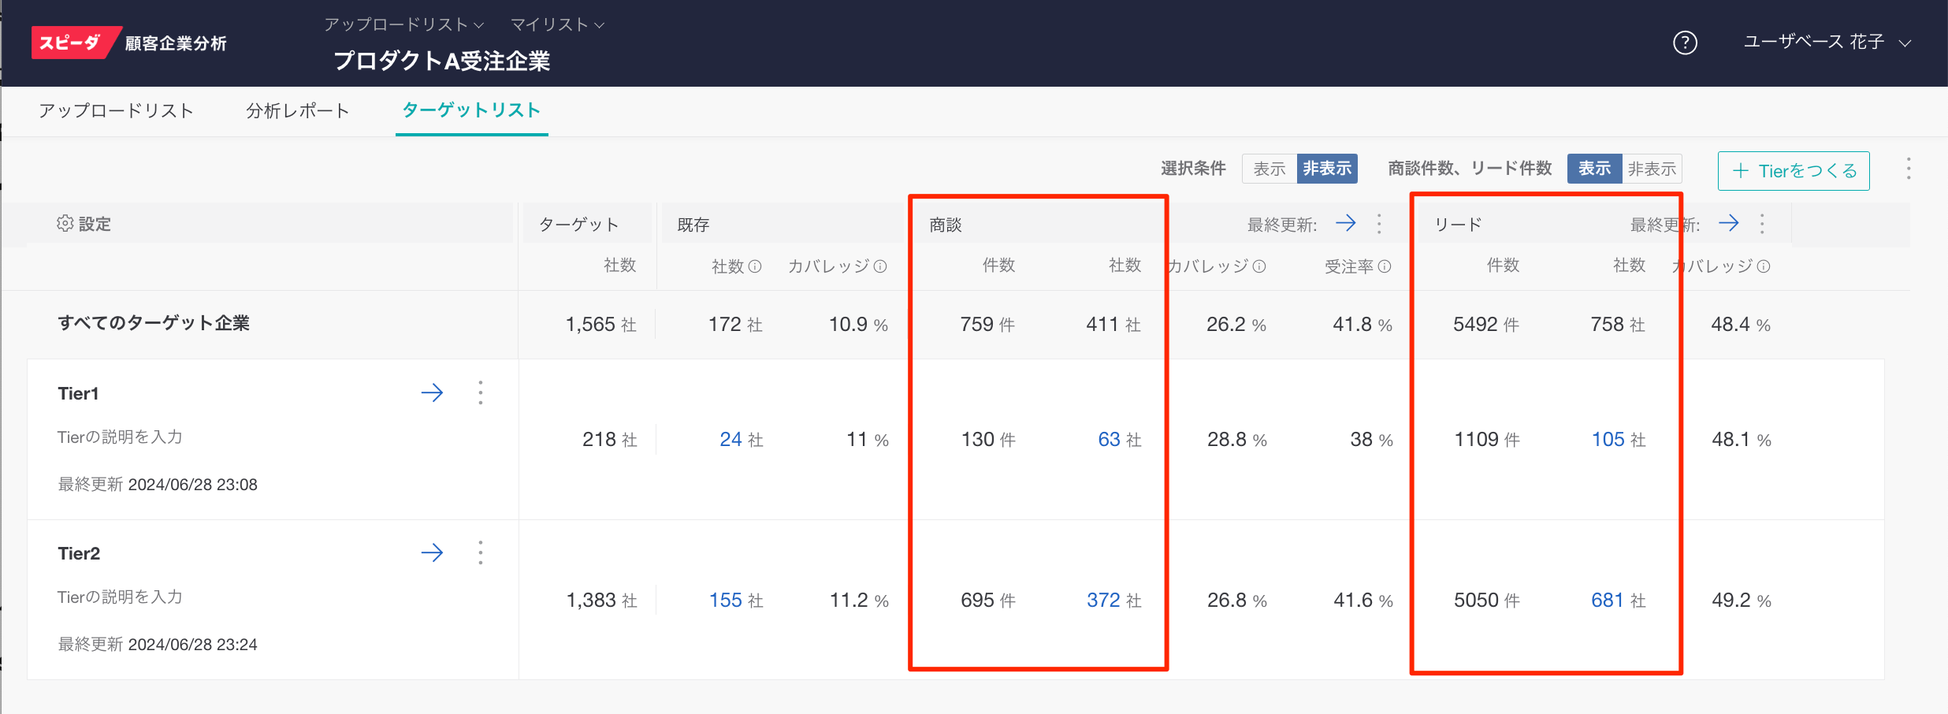Click info icon next to 受注率

coord(1385,266)
